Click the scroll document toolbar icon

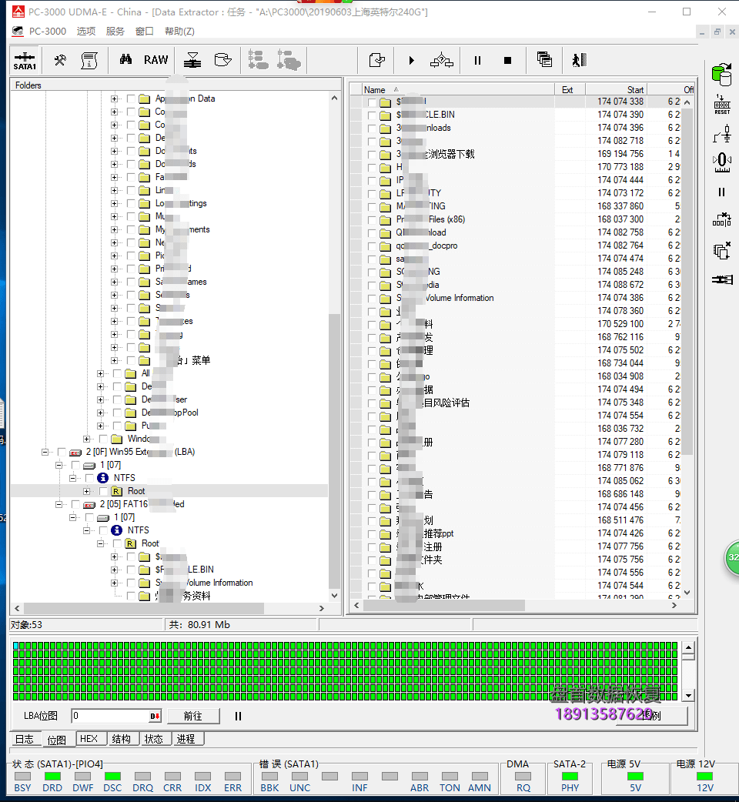(89, 60)
